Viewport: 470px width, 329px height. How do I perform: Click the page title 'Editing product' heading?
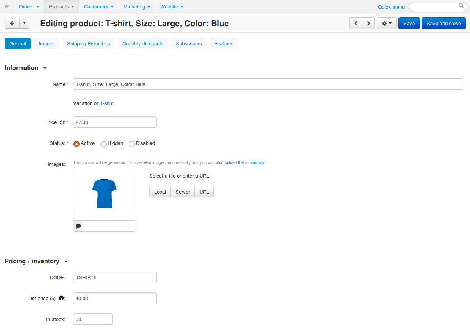134,23
